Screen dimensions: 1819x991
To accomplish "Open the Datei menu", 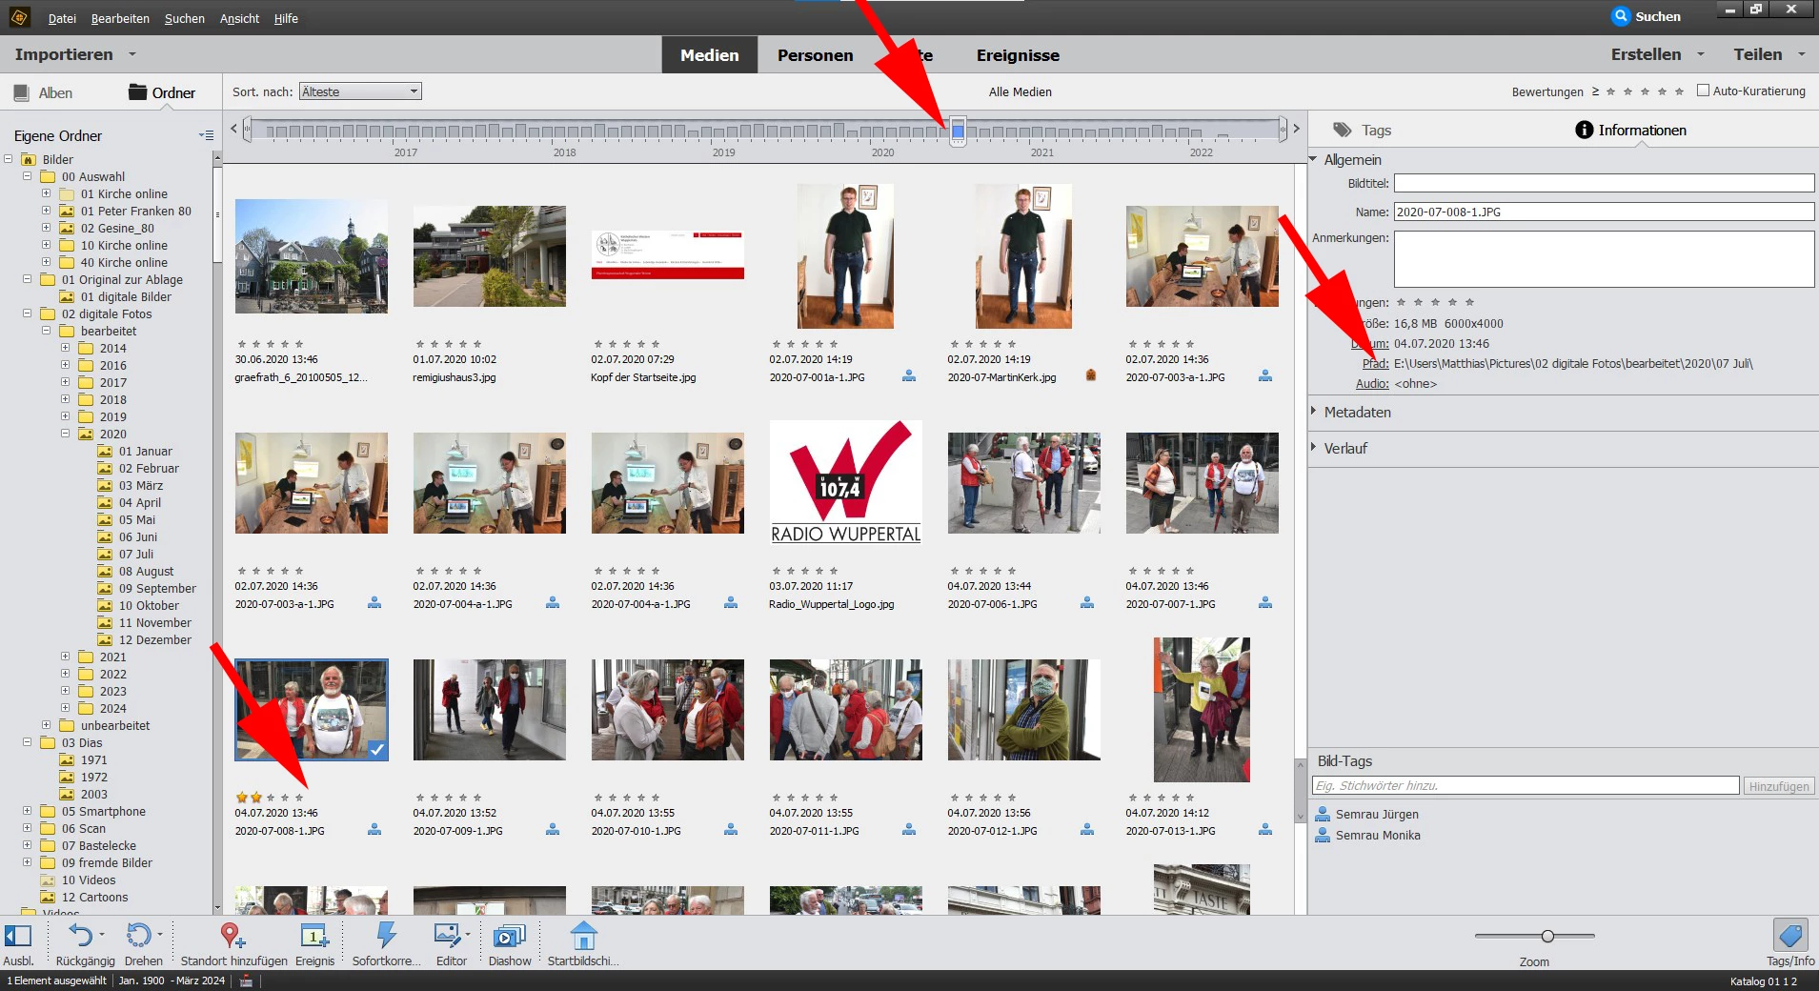I will tap(62, 18).
